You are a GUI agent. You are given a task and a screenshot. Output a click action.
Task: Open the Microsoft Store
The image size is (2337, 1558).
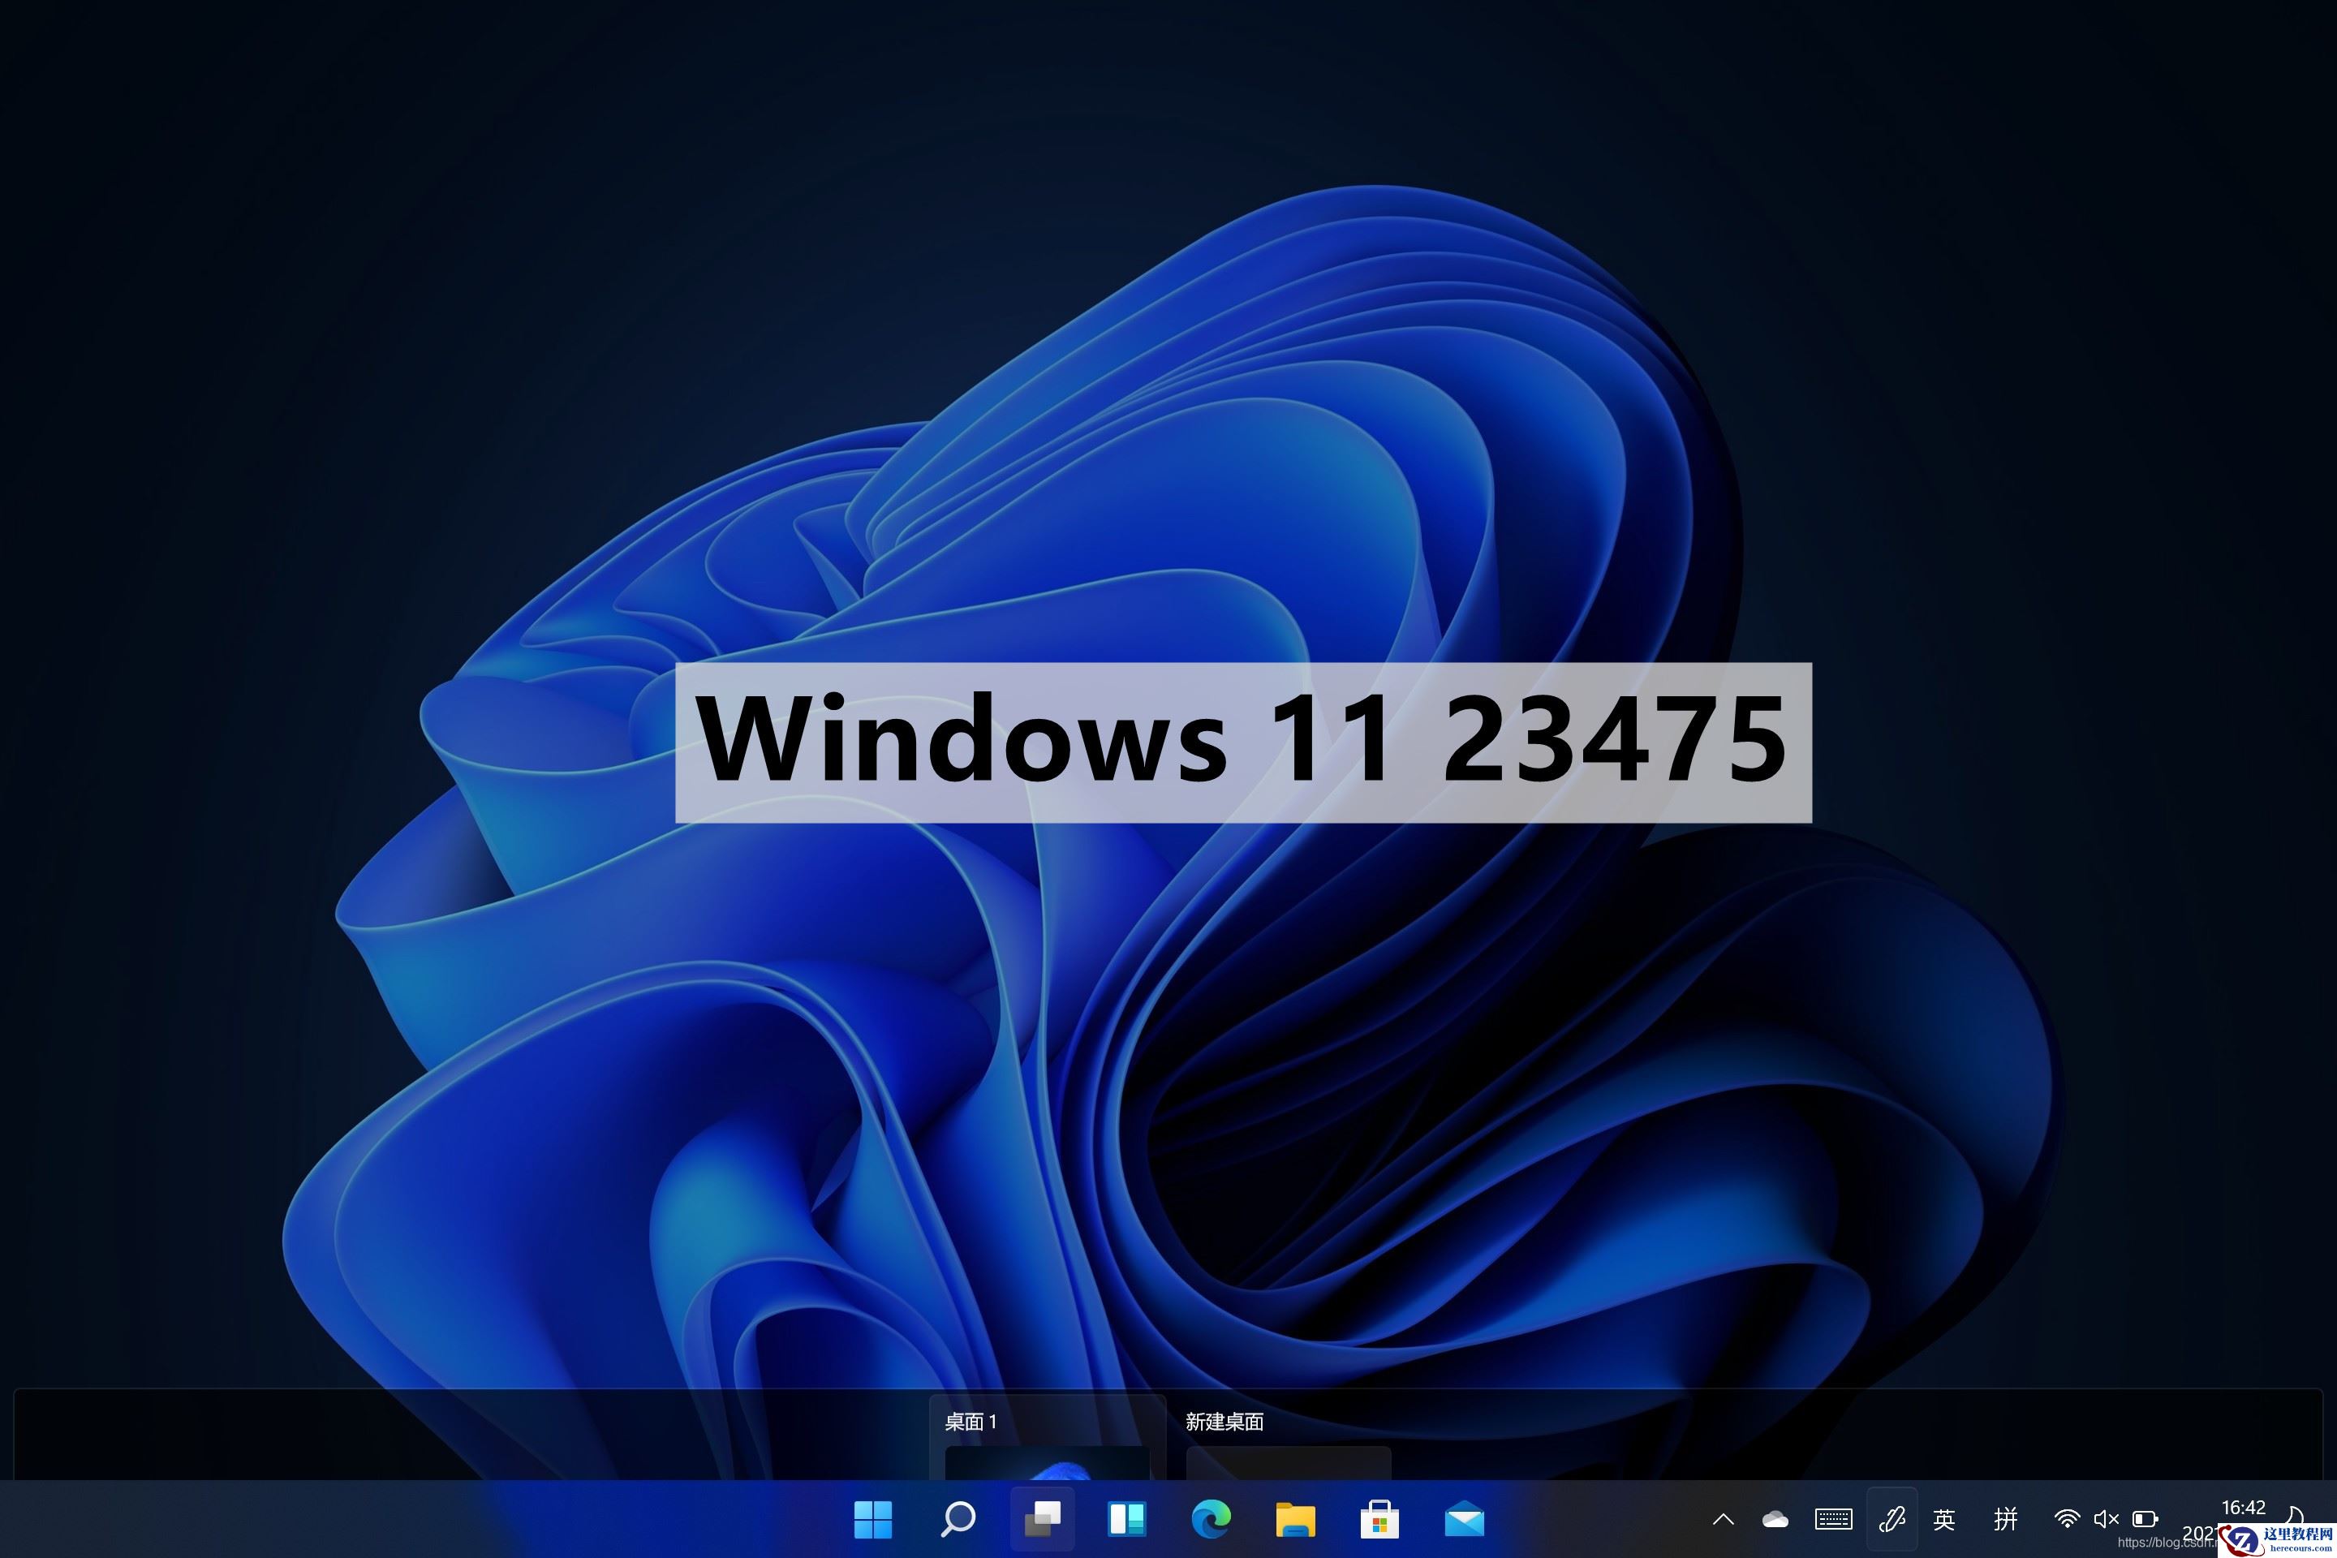(x=1379, y=1520)
